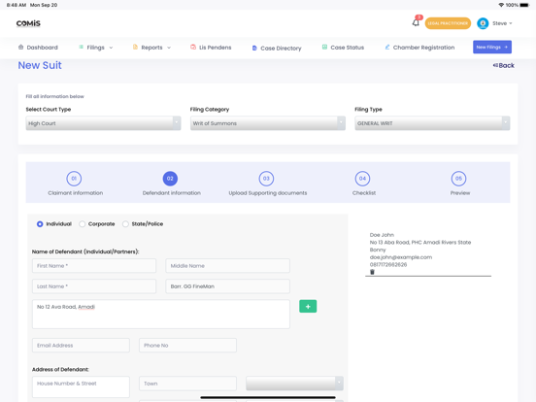The height and width of the screenshot is (402, 536).
Task: Select the Corporate radio button
Action: [x=82, y=224]
